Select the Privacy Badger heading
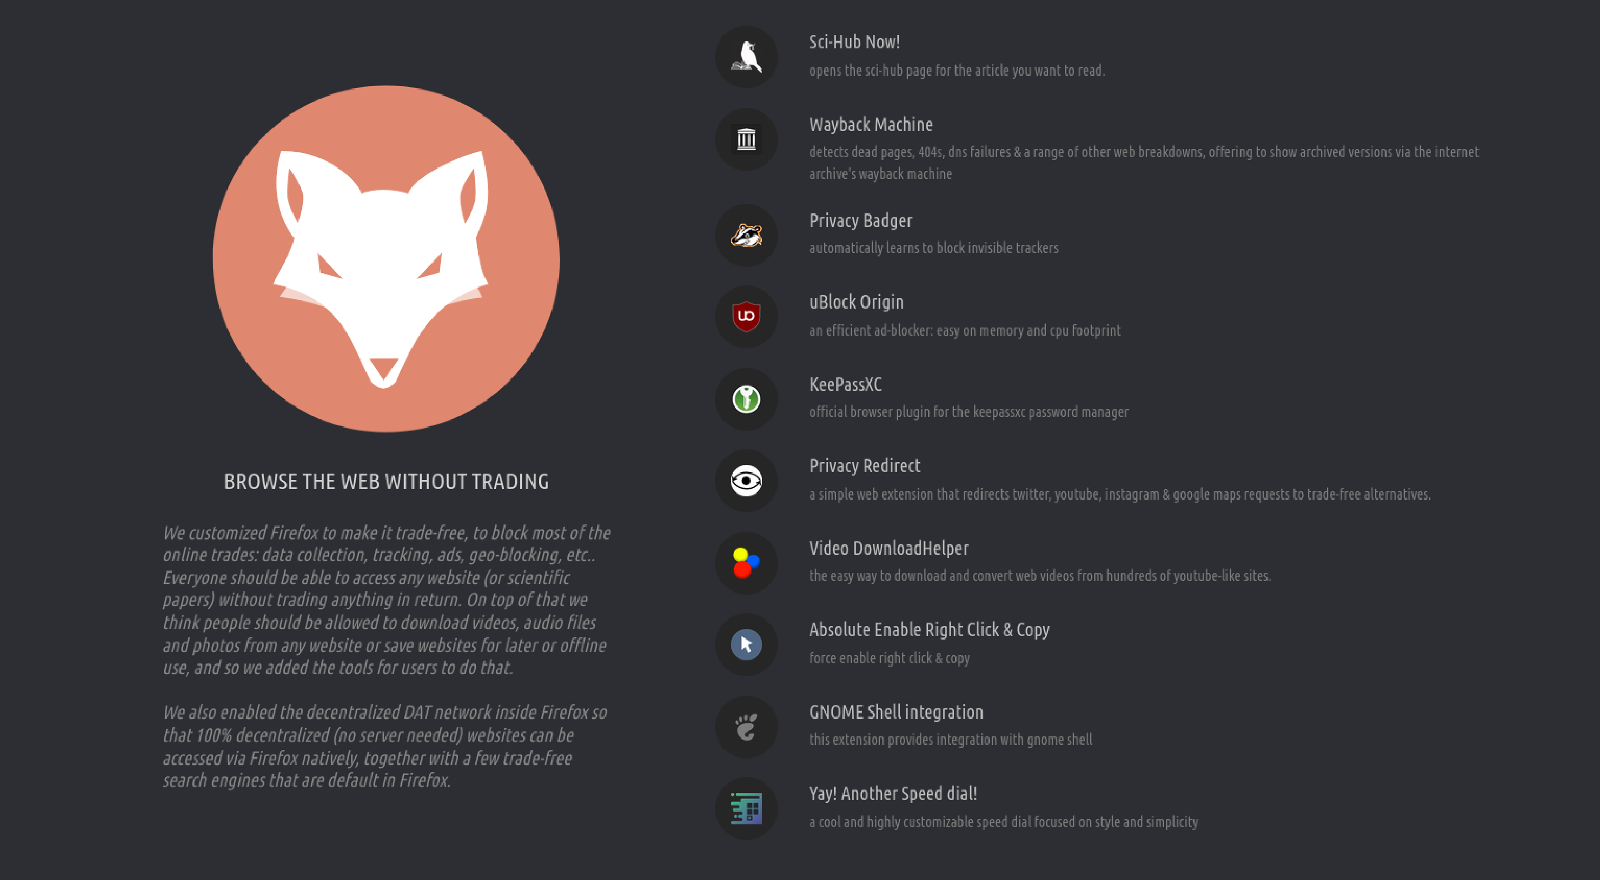The image size is (1600, 880). coord(860,221)
